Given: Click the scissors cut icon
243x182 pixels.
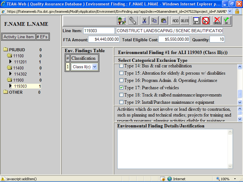Looking at the screenshot, I should coord(145,21).
